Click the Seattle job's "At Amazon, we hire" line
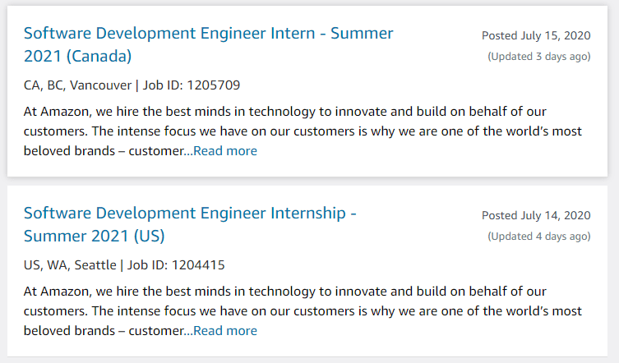The width and height of the screenshot is (619, 363). 285,292
